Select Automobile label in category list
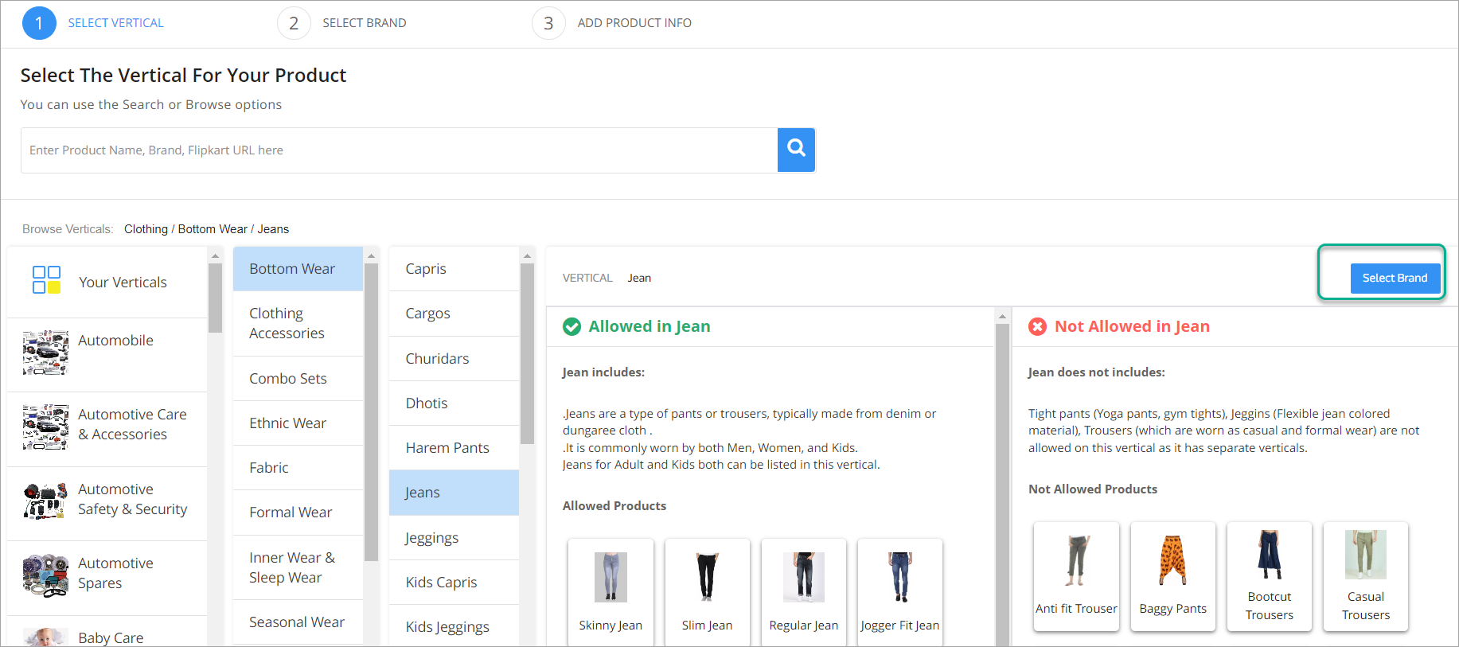Image resolution: width=1459 pixels, height=647 pixels. [115, 341]
